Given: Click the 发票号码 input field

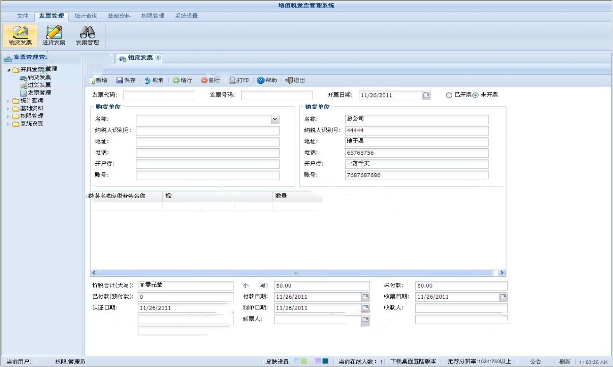Looking at the screenshot, I should [277, 96].
